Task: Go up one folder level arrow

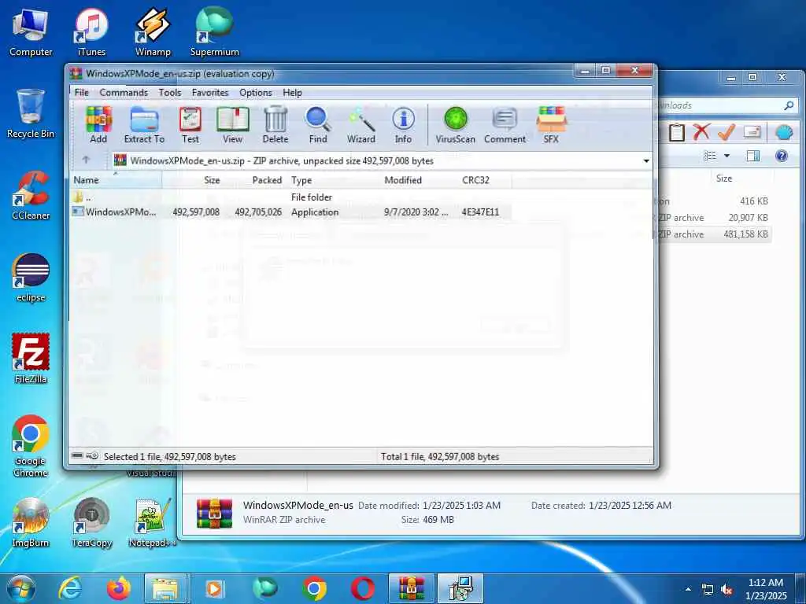Action: click(86, 160)
